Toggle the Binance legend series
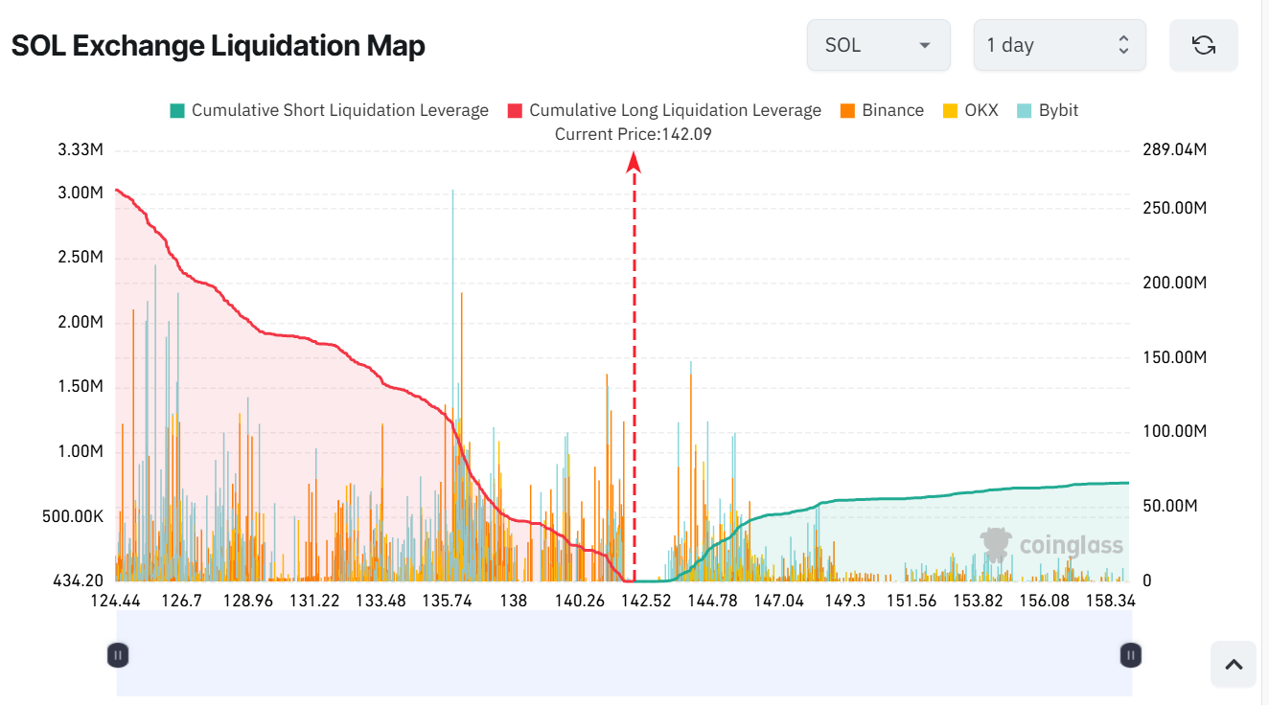Screen dimensions: 1269x705 (x=882, y=110)
